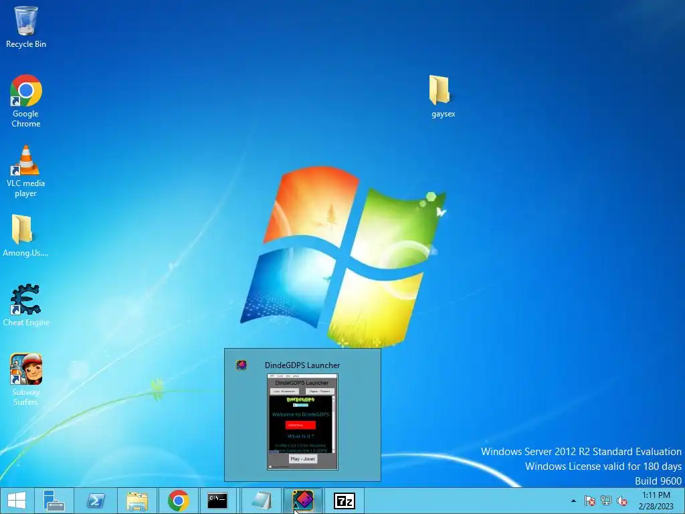Click the small DindeGDPS icon in preview
The image size is (685, 514).
tap(241, 365)
